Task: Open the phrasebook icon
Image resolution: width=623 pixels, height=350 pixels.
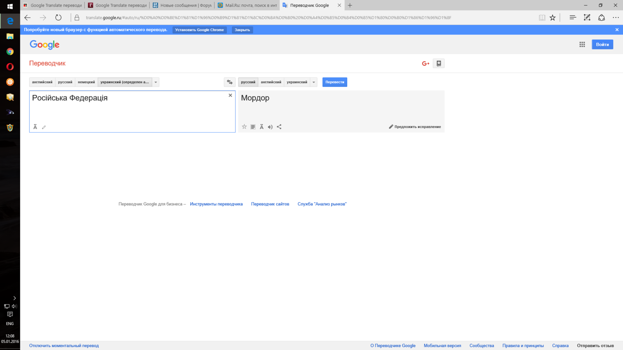Action: [x=439, y=63]
